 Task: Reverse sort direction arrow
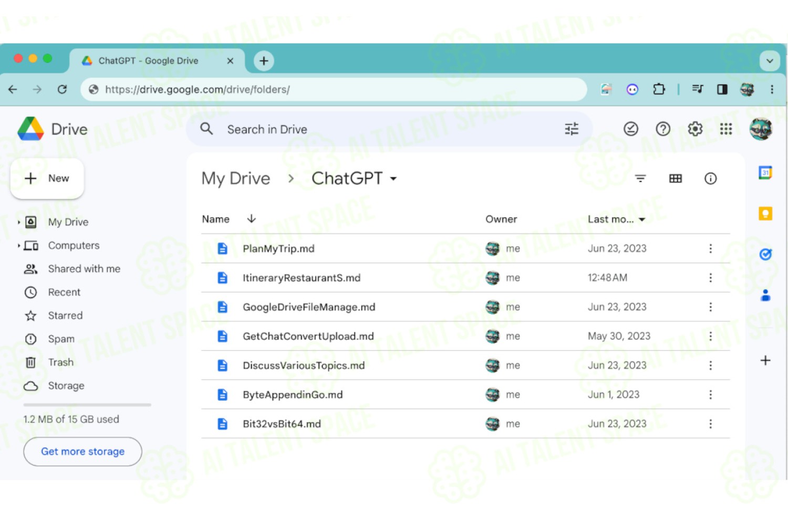(252, 218)
